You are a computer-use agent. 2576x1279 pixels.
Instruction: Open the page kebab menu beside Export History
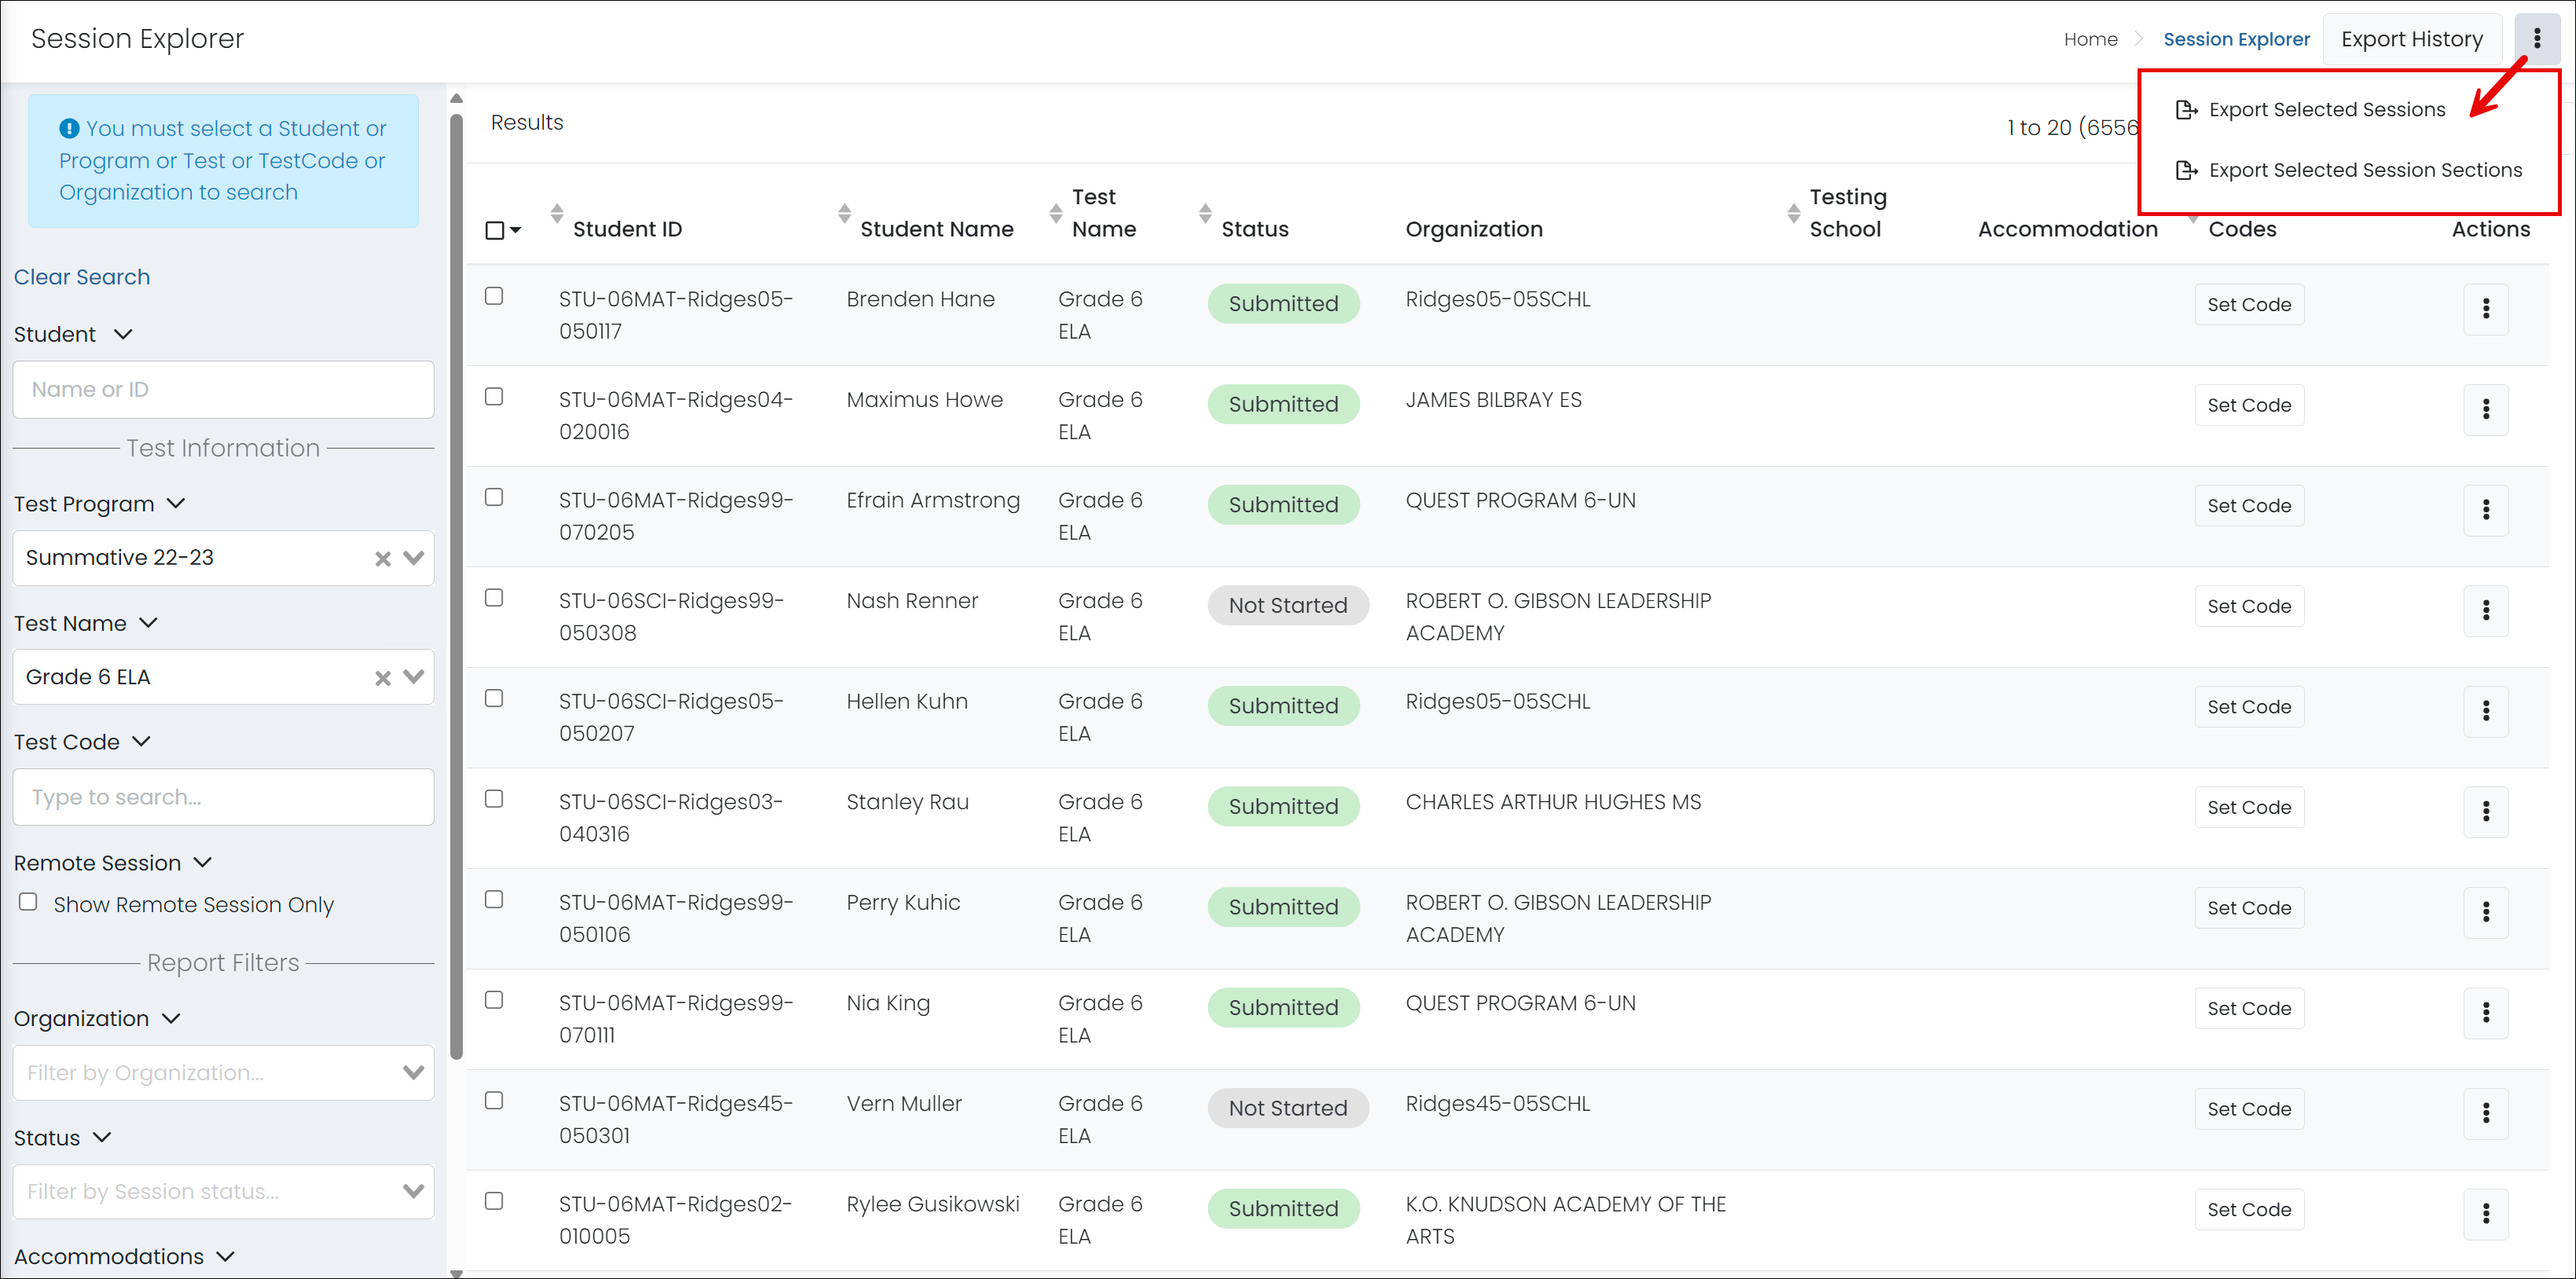coord(2536,39)
